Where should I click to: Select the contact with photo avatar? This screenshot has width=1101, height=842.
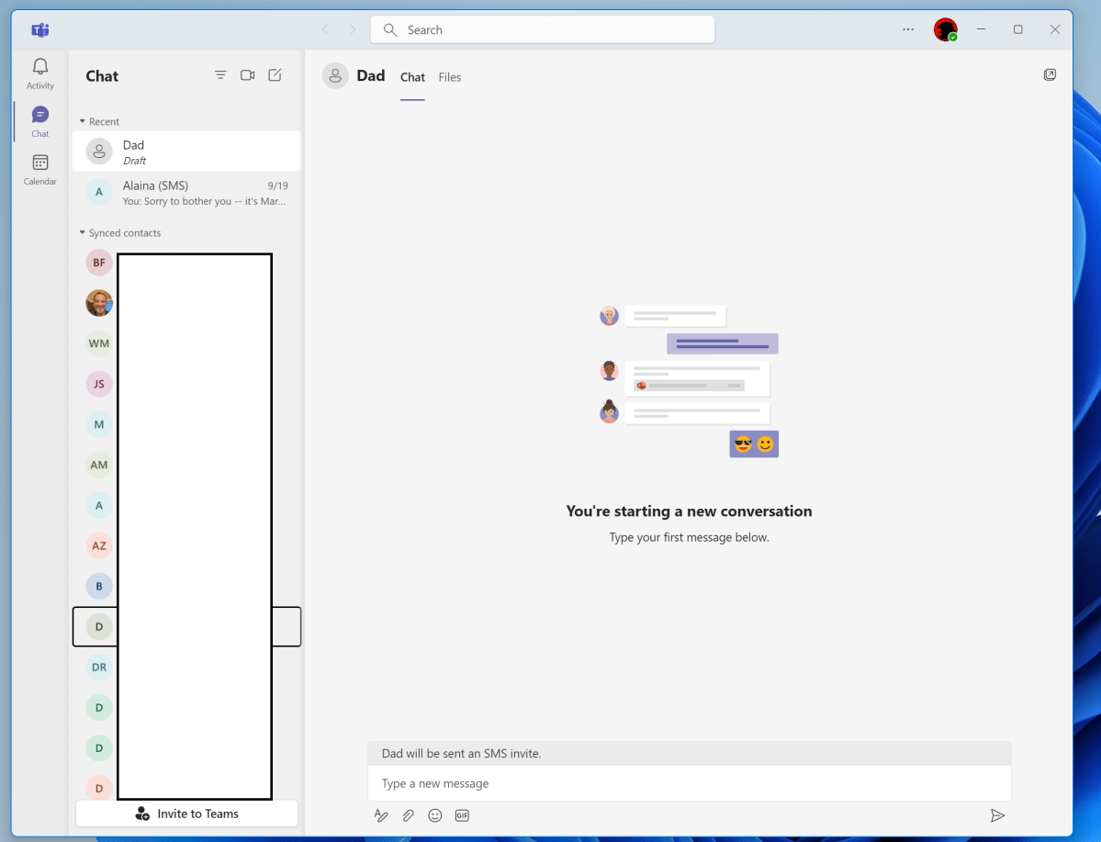[99, 303]
